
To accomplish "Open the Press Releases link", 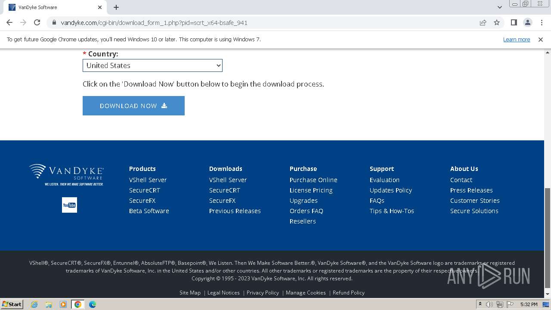I will point(471,190).
